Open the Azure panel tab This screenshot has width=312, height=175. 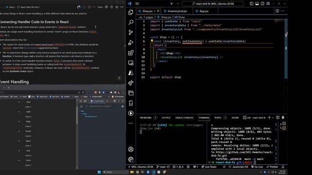click(235, 118)
